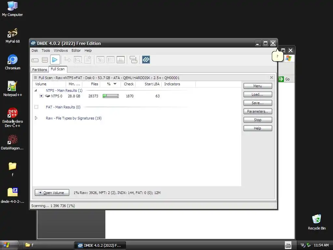Image resolution: width=333 pixels, height=250 pixels.
Task: Click the 11:54 AM taskbar clock
Action: 321,245
